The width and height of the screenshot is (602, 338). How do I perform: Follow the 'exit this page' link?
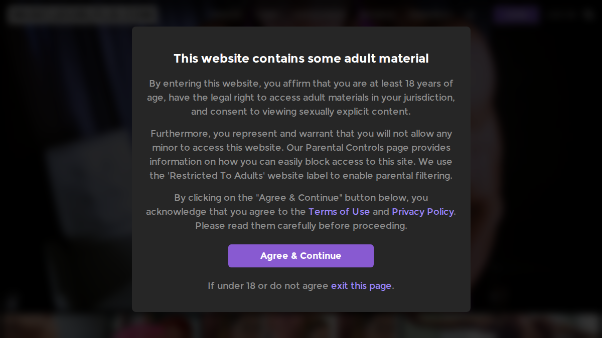click(x=361, y=286)
